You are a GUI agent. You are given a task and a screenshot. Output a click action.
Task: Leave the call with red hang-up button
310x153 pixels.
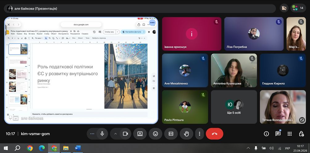(214, 134)
